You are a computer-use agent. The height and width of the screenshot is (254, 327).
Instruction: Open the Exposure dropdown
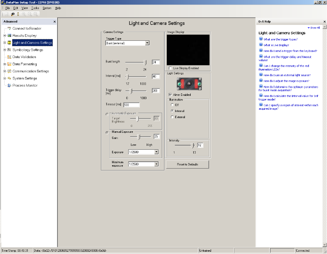click(156, 152)
